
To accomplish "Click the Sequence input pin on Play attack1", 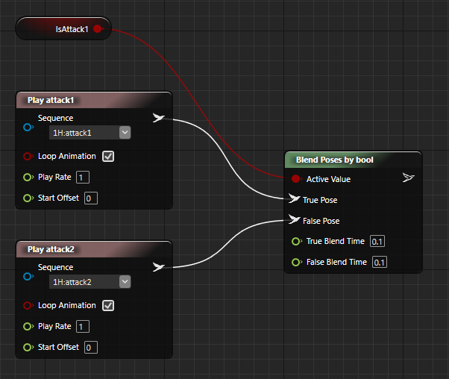I will pos(28,127).
